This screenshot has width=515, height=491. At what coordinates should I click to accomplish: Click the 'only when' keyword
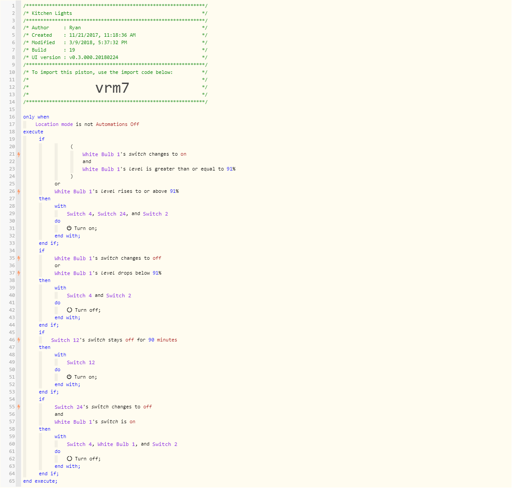point(36,117)
